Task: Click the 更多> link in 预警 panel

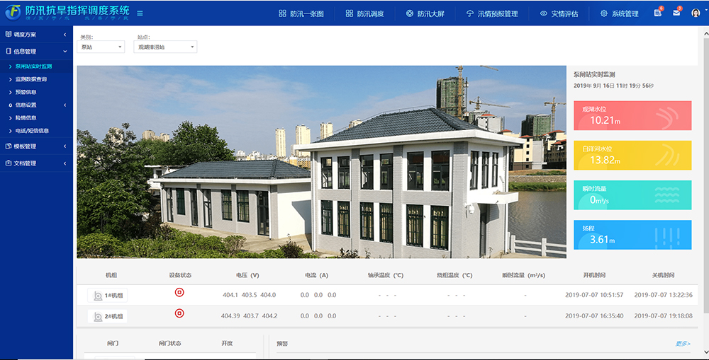Action: click(682, 344)
